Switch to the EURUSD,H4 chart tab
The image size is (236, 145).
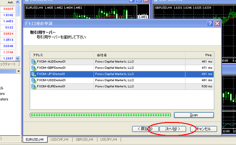35,139
